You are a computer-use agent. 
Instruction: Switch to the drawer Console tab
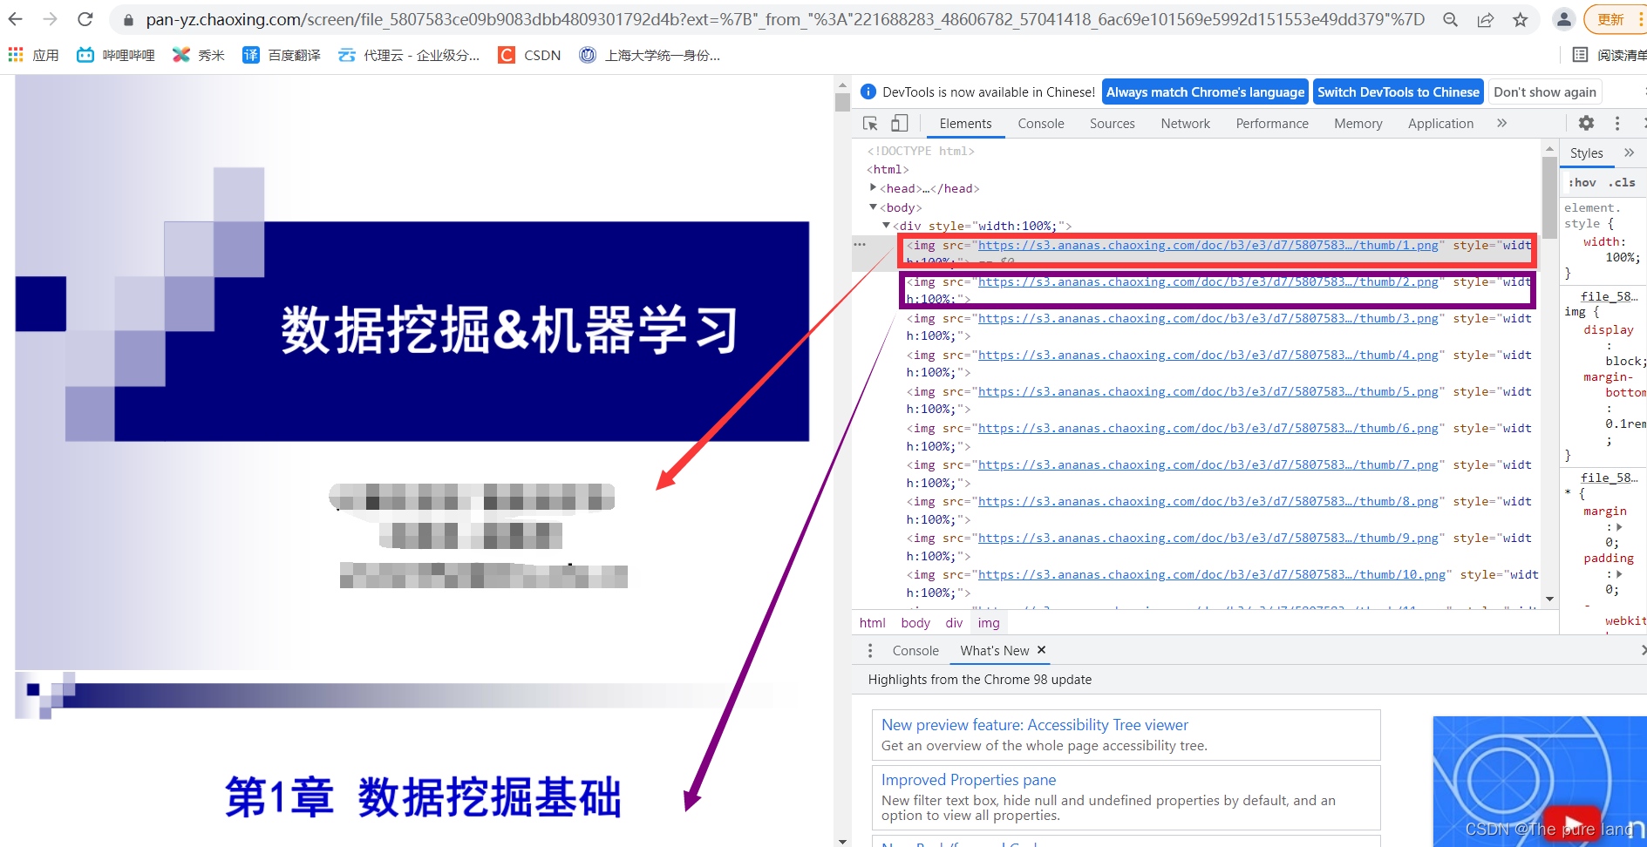[x=915, y=651]
